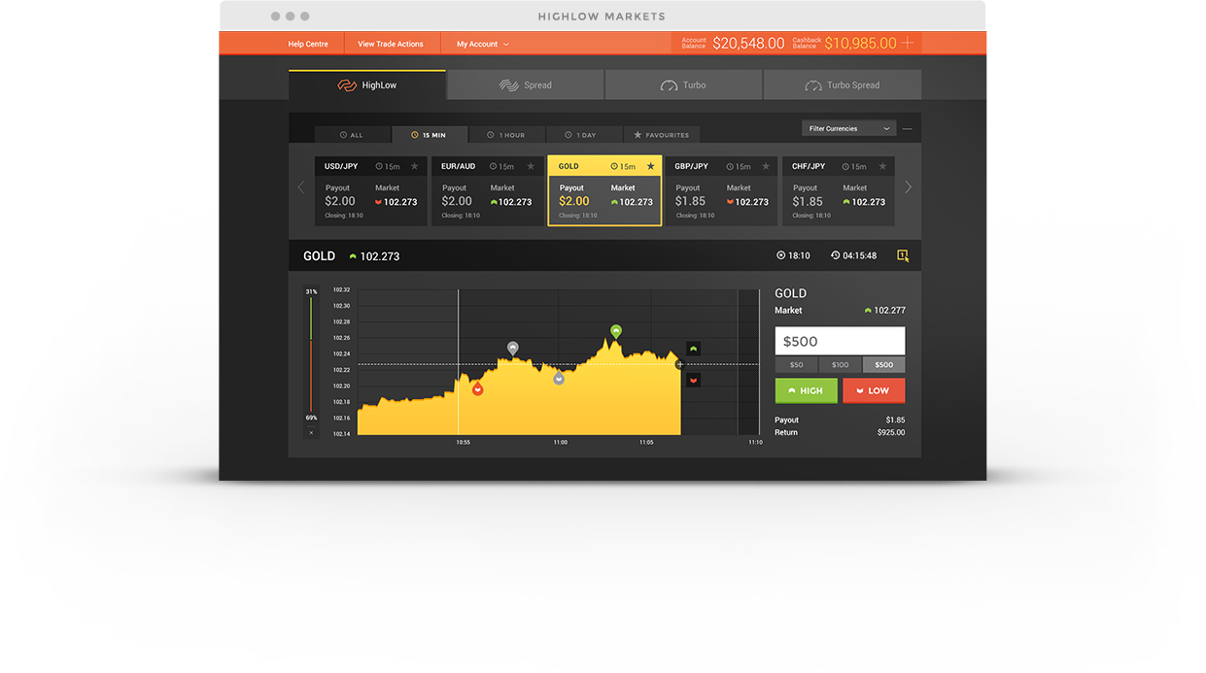Click the grey up marker on chart
Screen dimensions: 1206x673
pyautogui.click(x=513, y=348)
